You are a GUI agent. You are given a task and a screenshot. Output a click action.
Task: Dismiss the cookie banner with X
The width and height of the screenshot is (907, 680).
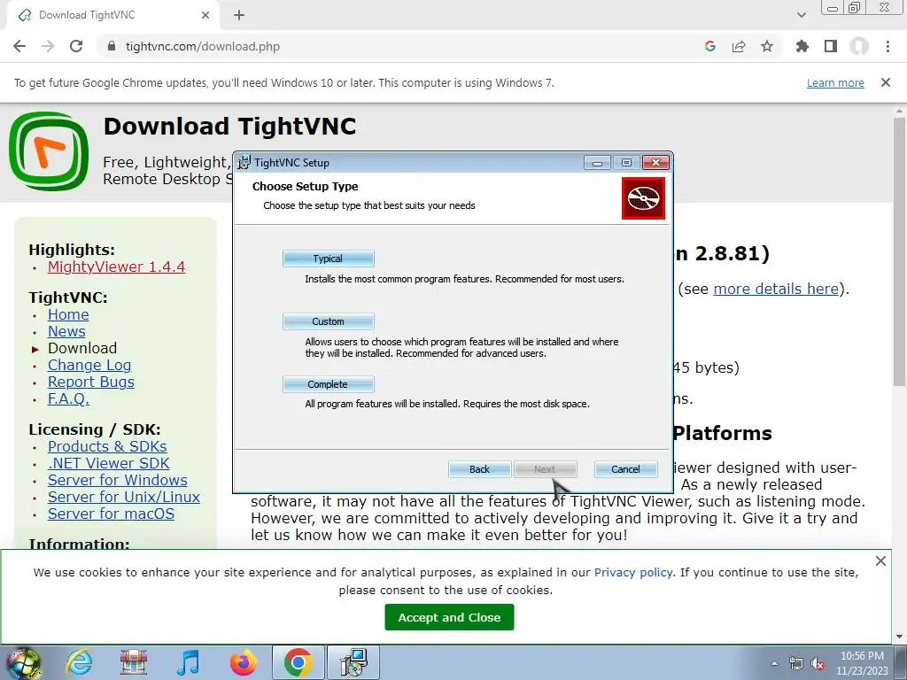point(880,560)
